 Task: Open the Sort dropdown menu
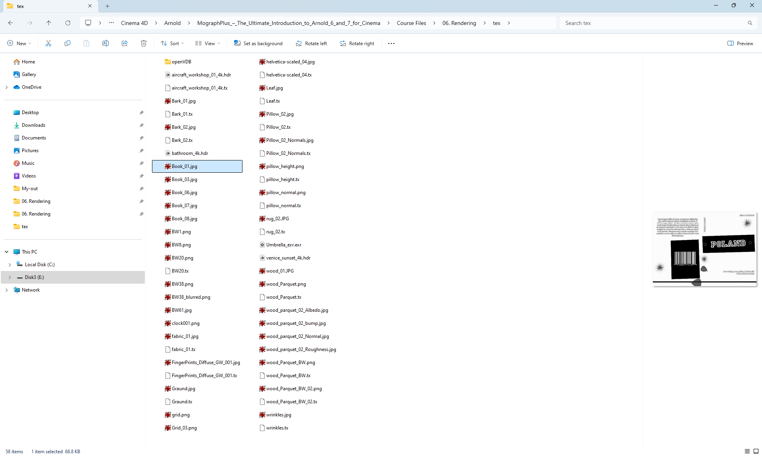tap(172, 43)
